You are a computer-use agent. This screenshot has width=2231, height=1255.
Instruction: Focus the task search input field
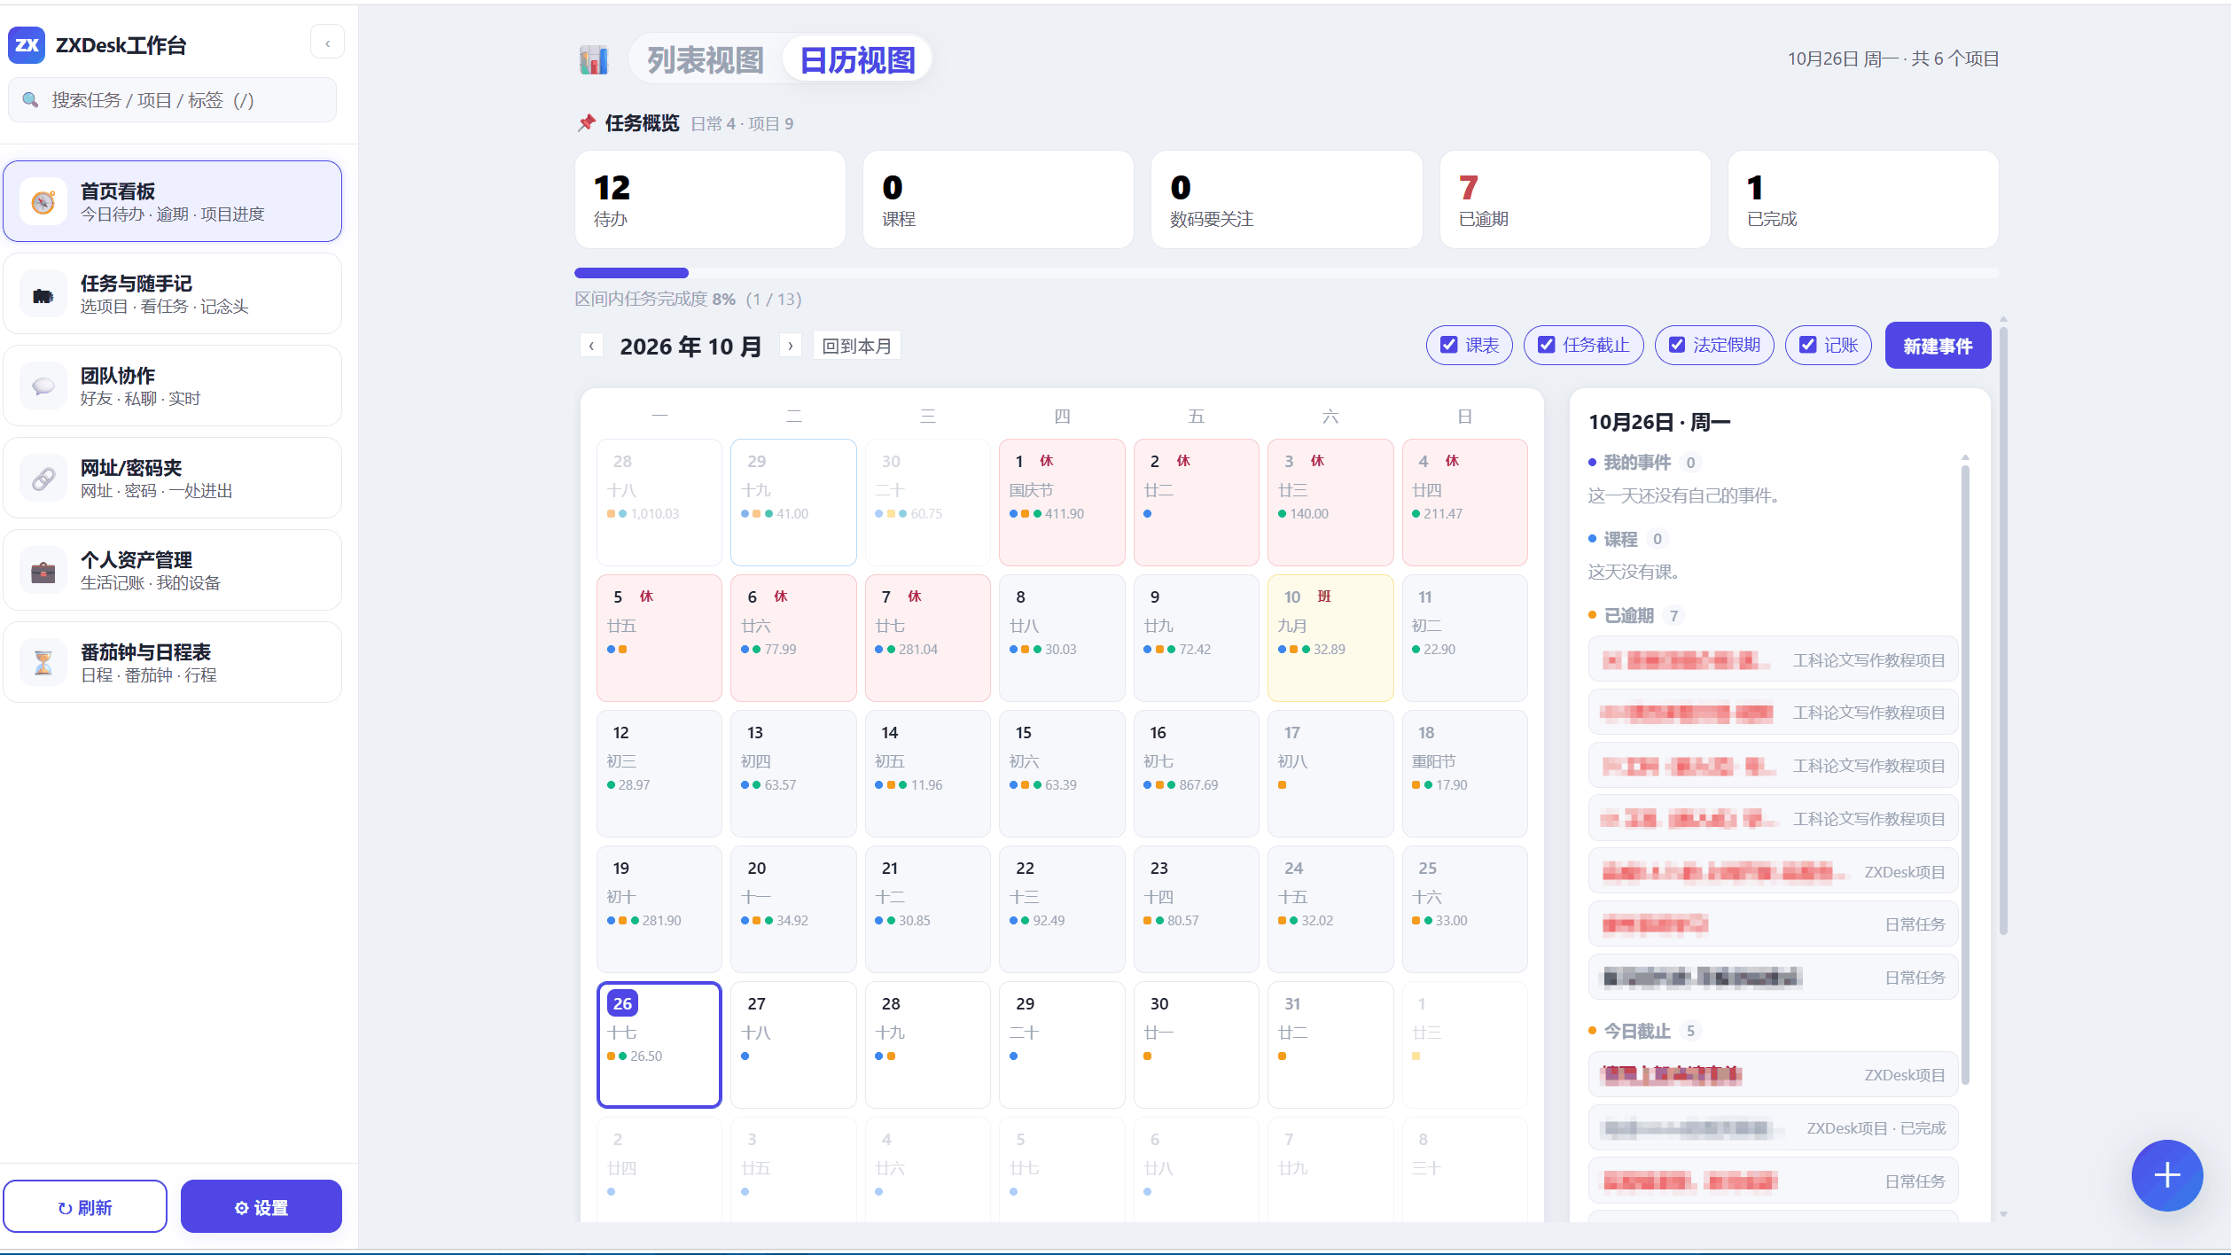(172, 100)
